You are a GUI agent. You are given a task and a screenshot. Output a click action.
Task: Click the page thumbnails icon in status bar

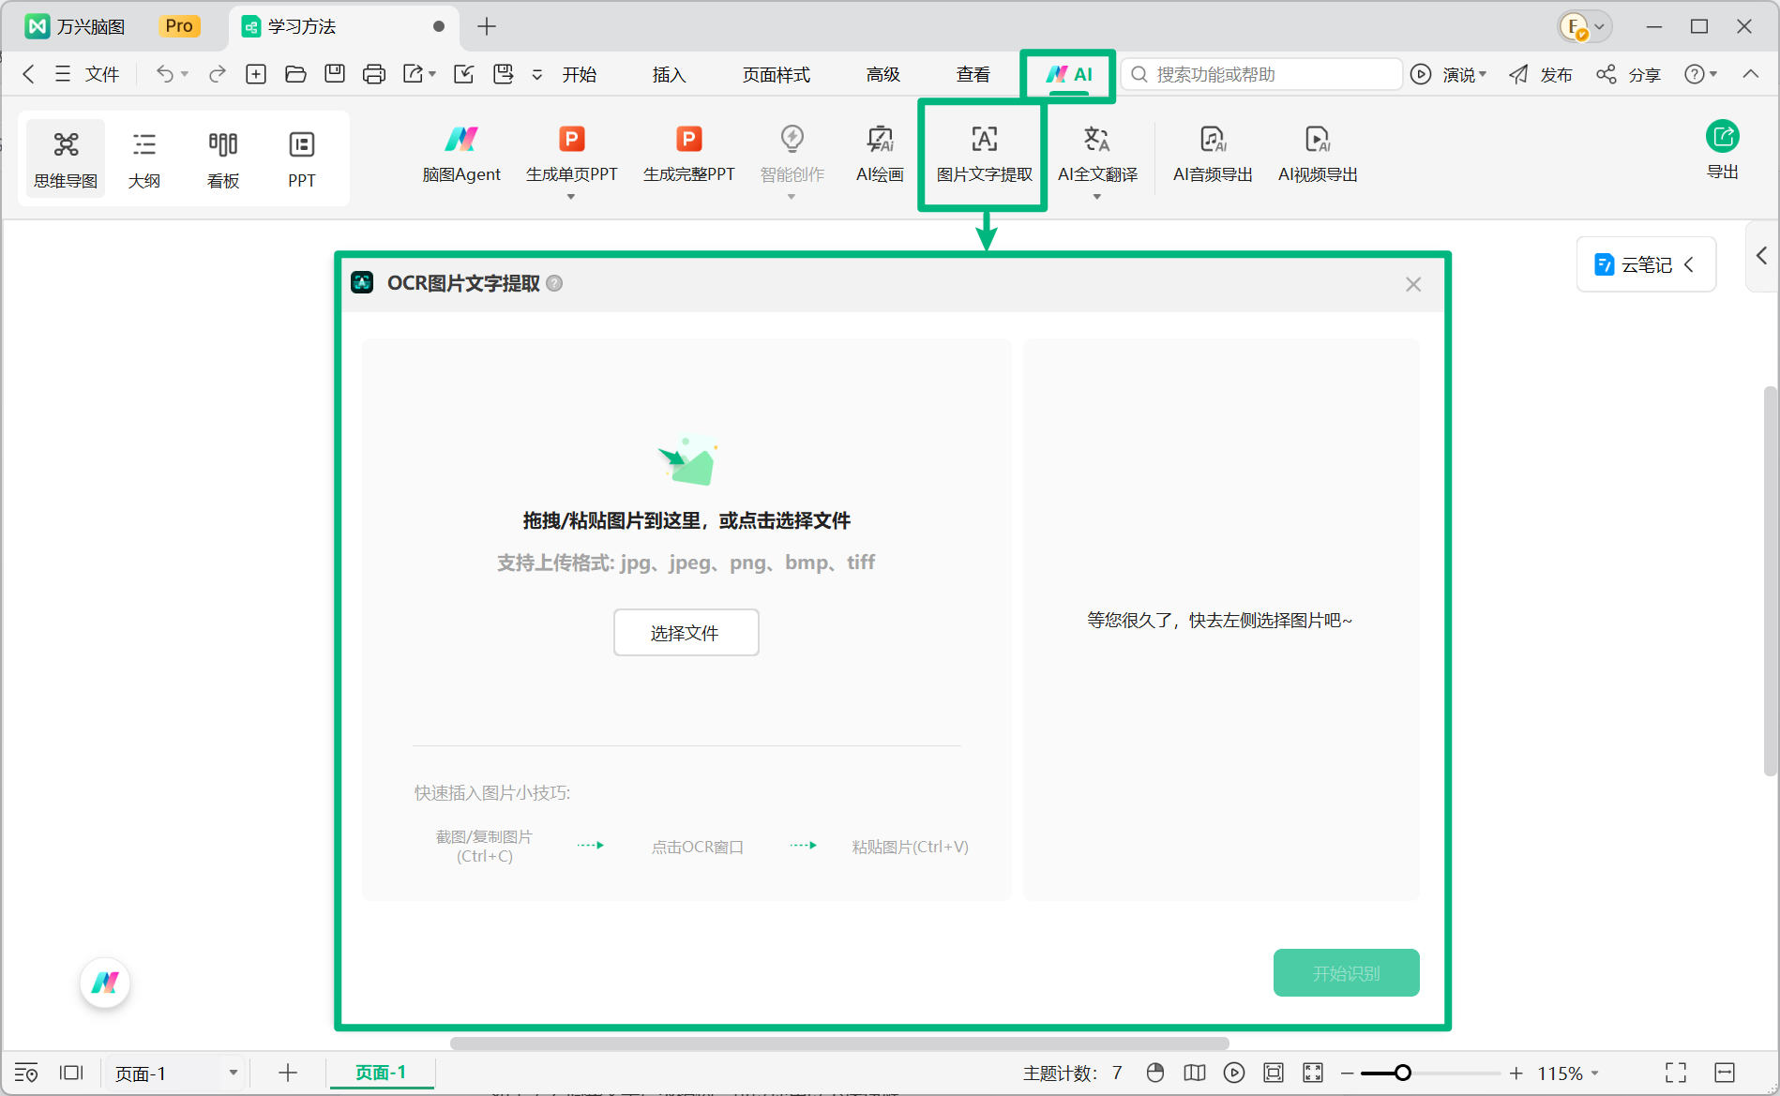point(71,1073)
